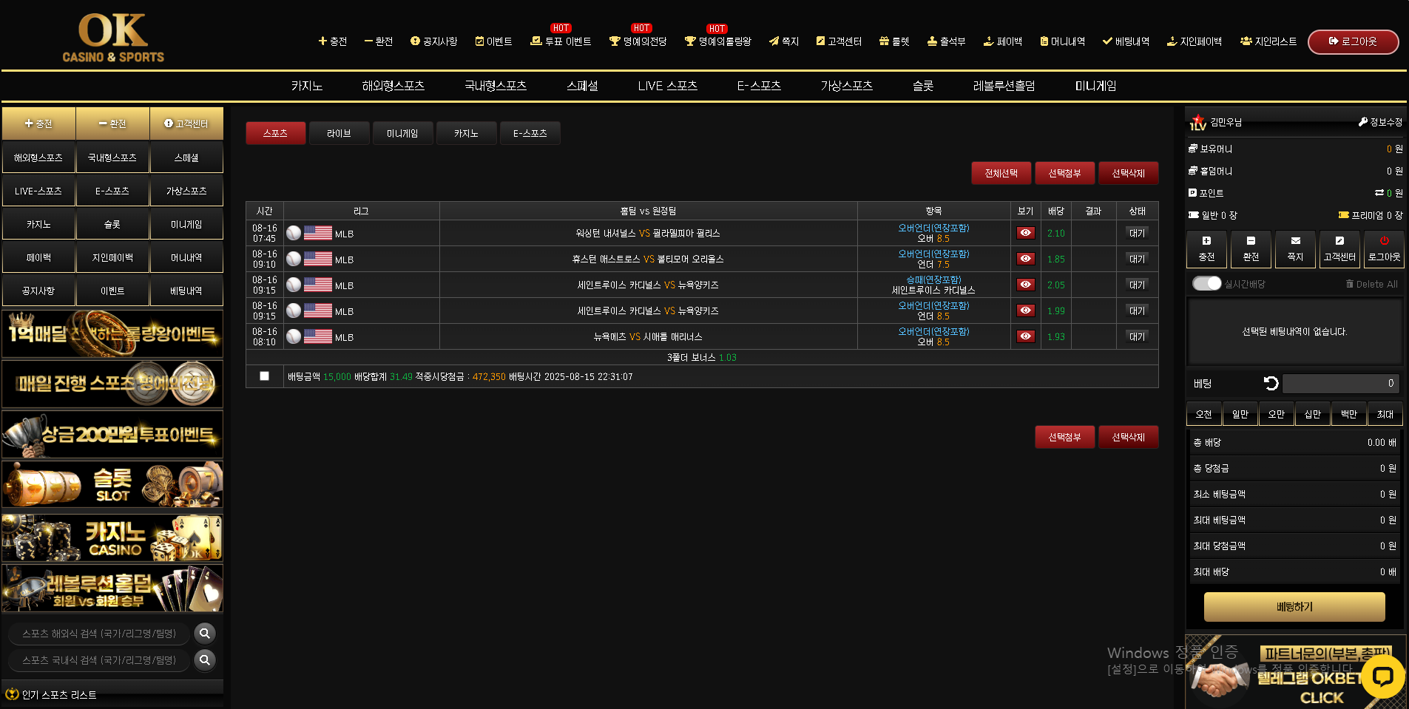
Task: Click the 전체선택 button
Action: (1001, 173)
